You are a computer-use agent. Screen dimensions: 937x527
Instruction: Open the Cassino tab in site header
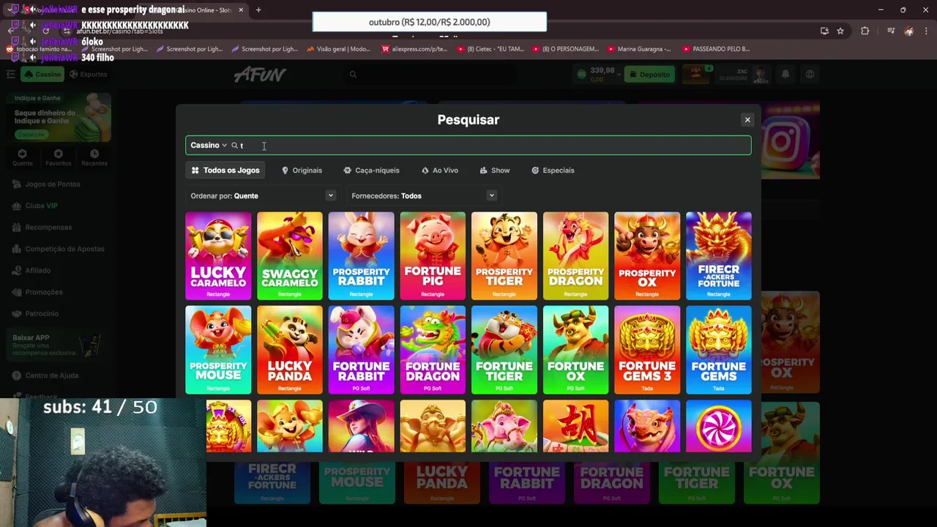[43, 74]
